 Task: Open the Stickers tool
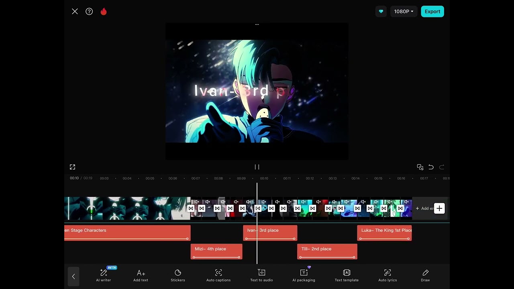tap(178, 275)
